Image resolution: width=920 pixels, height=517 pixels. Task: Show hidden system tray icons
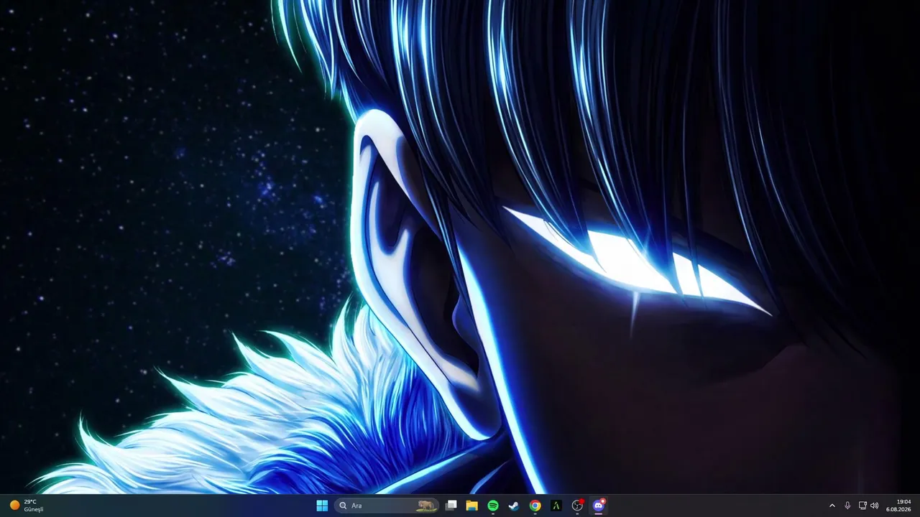pyautogui.click(x=832, y=506)
